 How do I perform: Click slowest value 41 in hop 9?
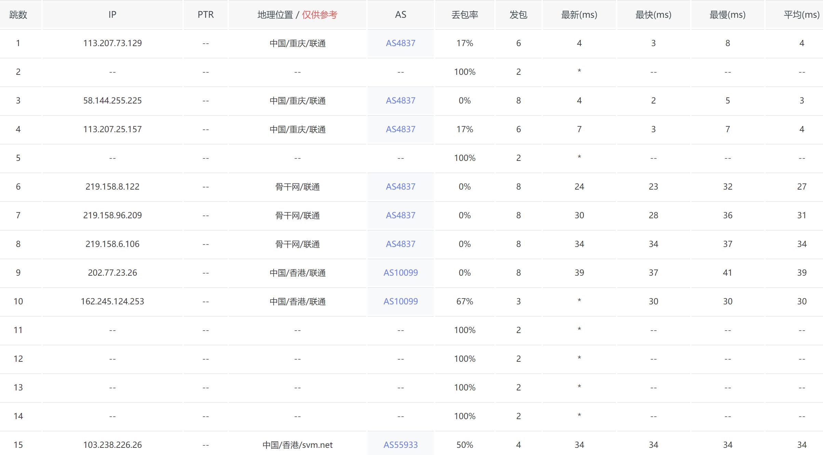coord(727,273)
